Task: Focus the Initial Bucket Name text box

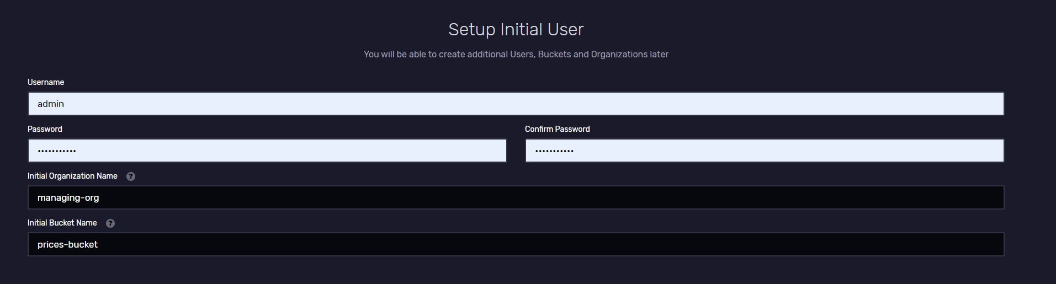Action: pyautogui.click(x=516, y=244)
